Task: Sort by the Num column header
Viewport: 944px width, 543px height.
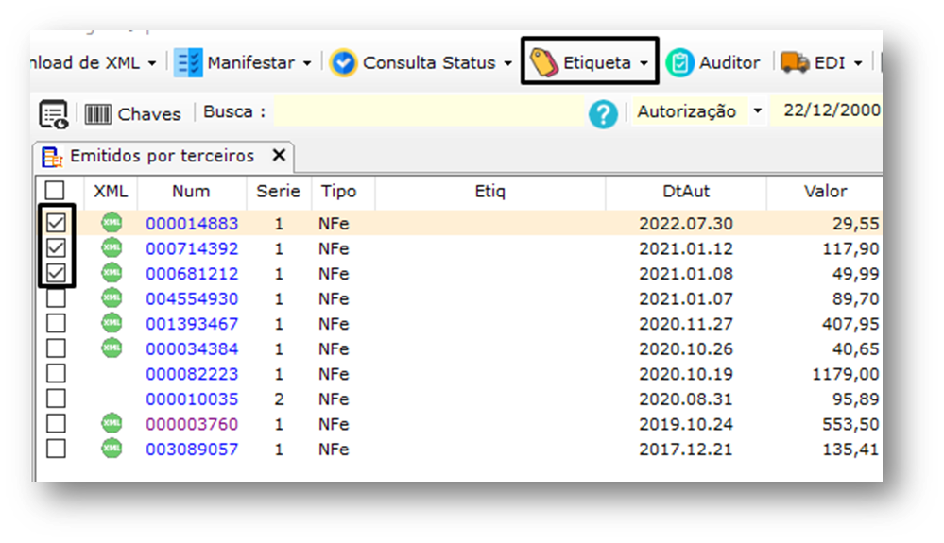Action: (x=191, y=191)
